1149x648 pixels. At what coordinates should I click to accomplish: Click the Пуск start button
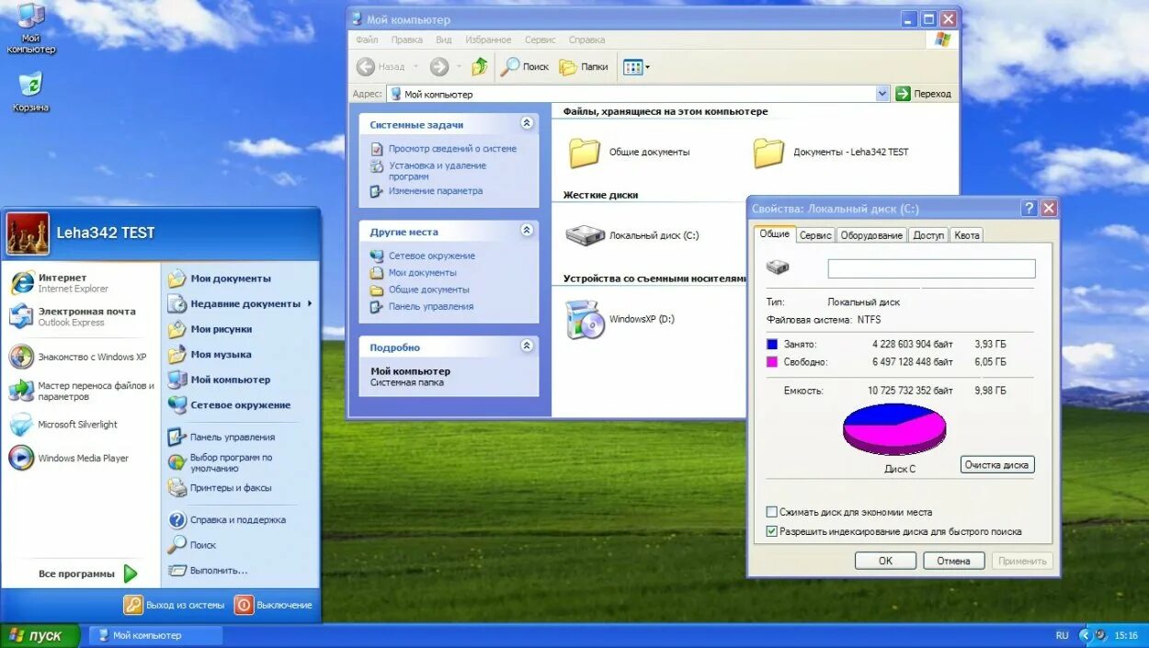(x=39, y=636)
